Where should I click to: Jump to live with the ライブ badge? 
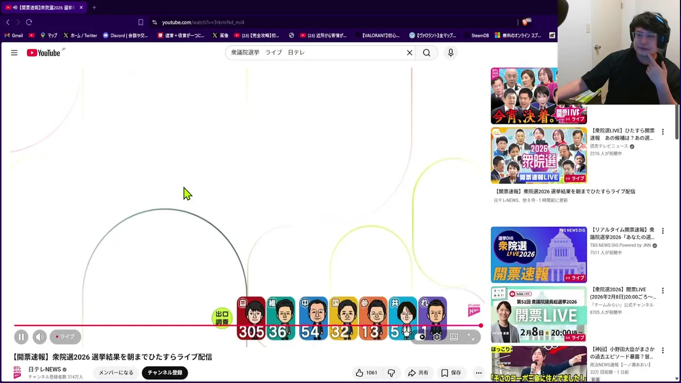(65, 337)
